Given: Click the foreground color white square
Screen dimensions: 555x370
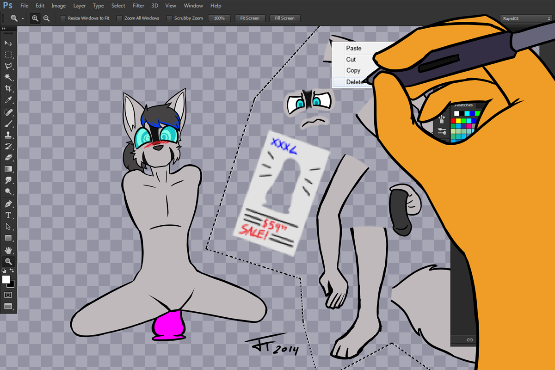Looking at the screenshot, I should (x=6, y=279).
